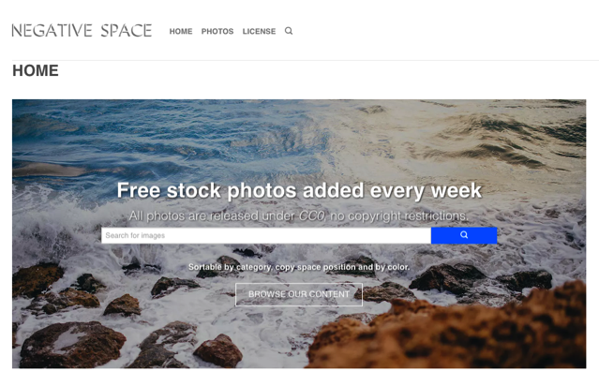Submit search with the blue magnifier button
This screenshot has height=386, width=599.
point(464,235)
